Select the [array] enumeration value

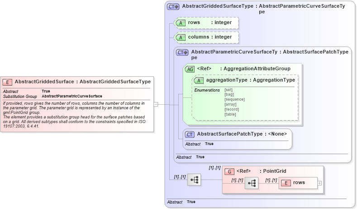[230, 104]
